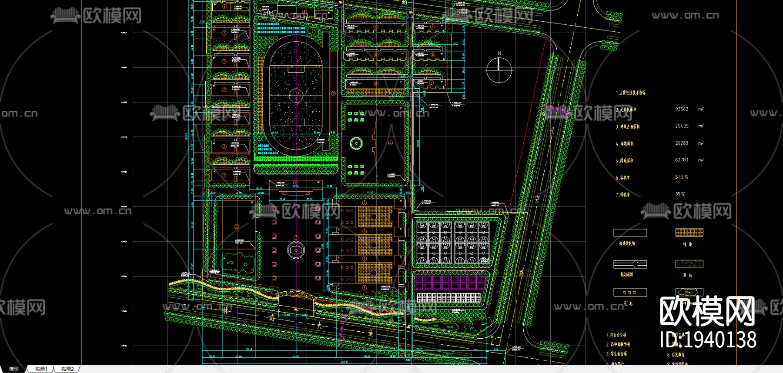Select the plaza's central fountain symbol
The width and height of the screenshot is (783, 373).
296,250
